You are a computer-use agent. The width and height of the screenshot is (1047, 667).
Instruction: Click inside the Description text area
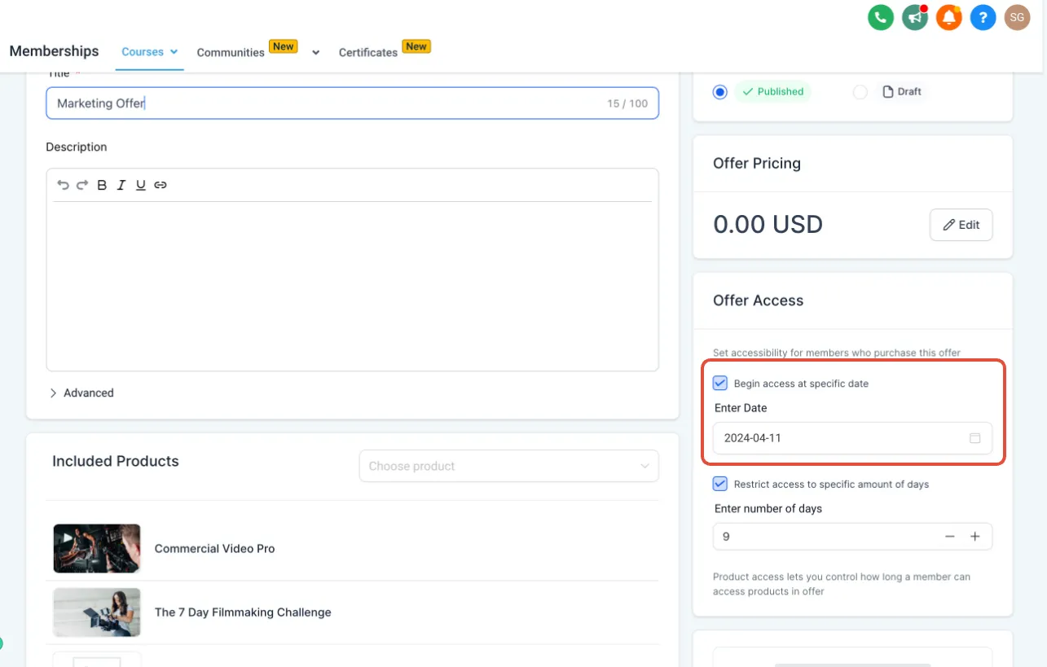coord(352,285)
